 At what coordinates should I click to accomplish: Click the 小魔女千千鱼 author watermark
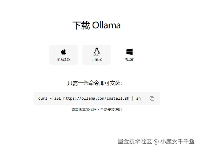click(177, 141)
